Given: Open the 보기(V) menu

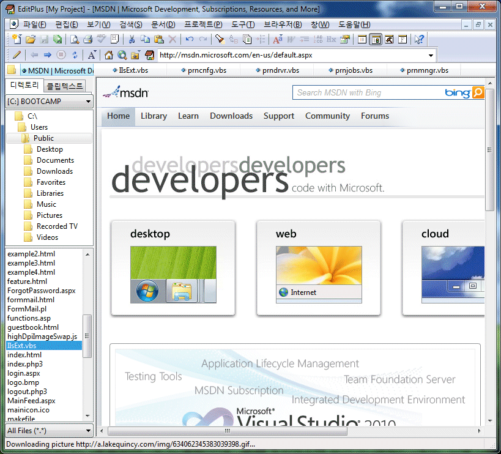Looking at the screenshot, I should 98,24.
